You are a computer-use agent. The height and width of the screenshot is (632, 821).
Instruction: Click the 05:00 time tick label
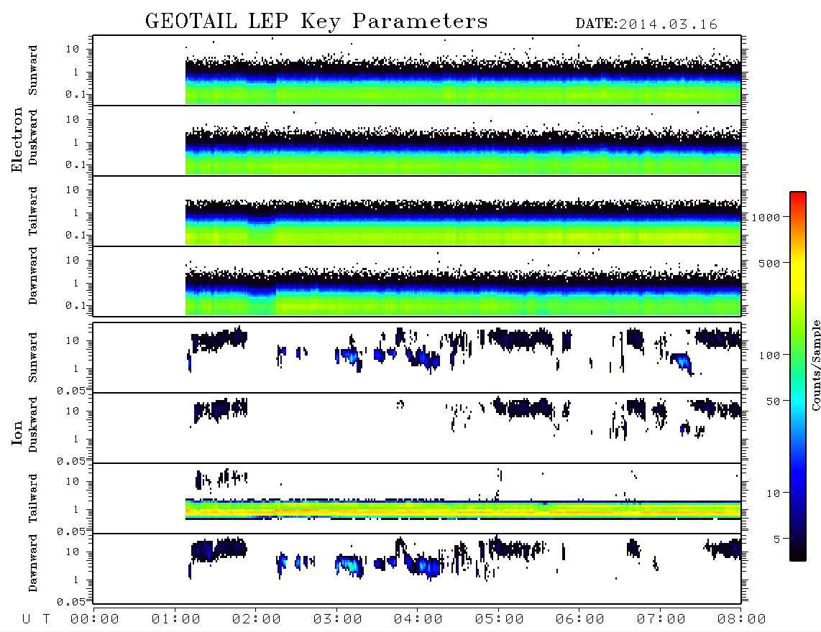point(500,620)
